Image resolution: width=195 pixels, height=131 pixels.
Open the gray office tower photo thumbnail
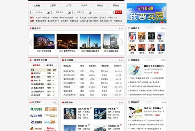coord(111,42)
